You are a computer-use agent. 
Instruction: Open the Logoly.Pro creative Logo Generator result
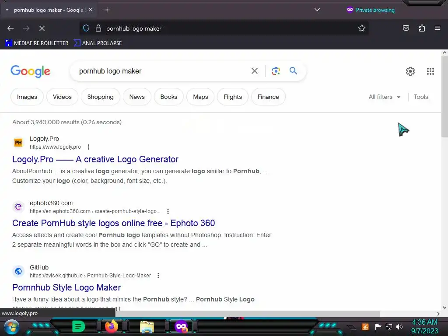(x=95, y=159)
